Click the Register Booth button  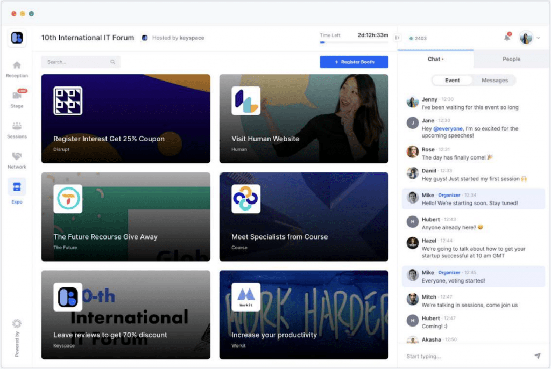click(x=354, y=62)
